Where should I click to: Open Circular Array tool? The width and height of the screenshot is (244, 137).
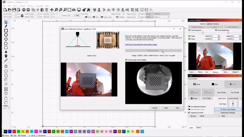pos(6,93)
